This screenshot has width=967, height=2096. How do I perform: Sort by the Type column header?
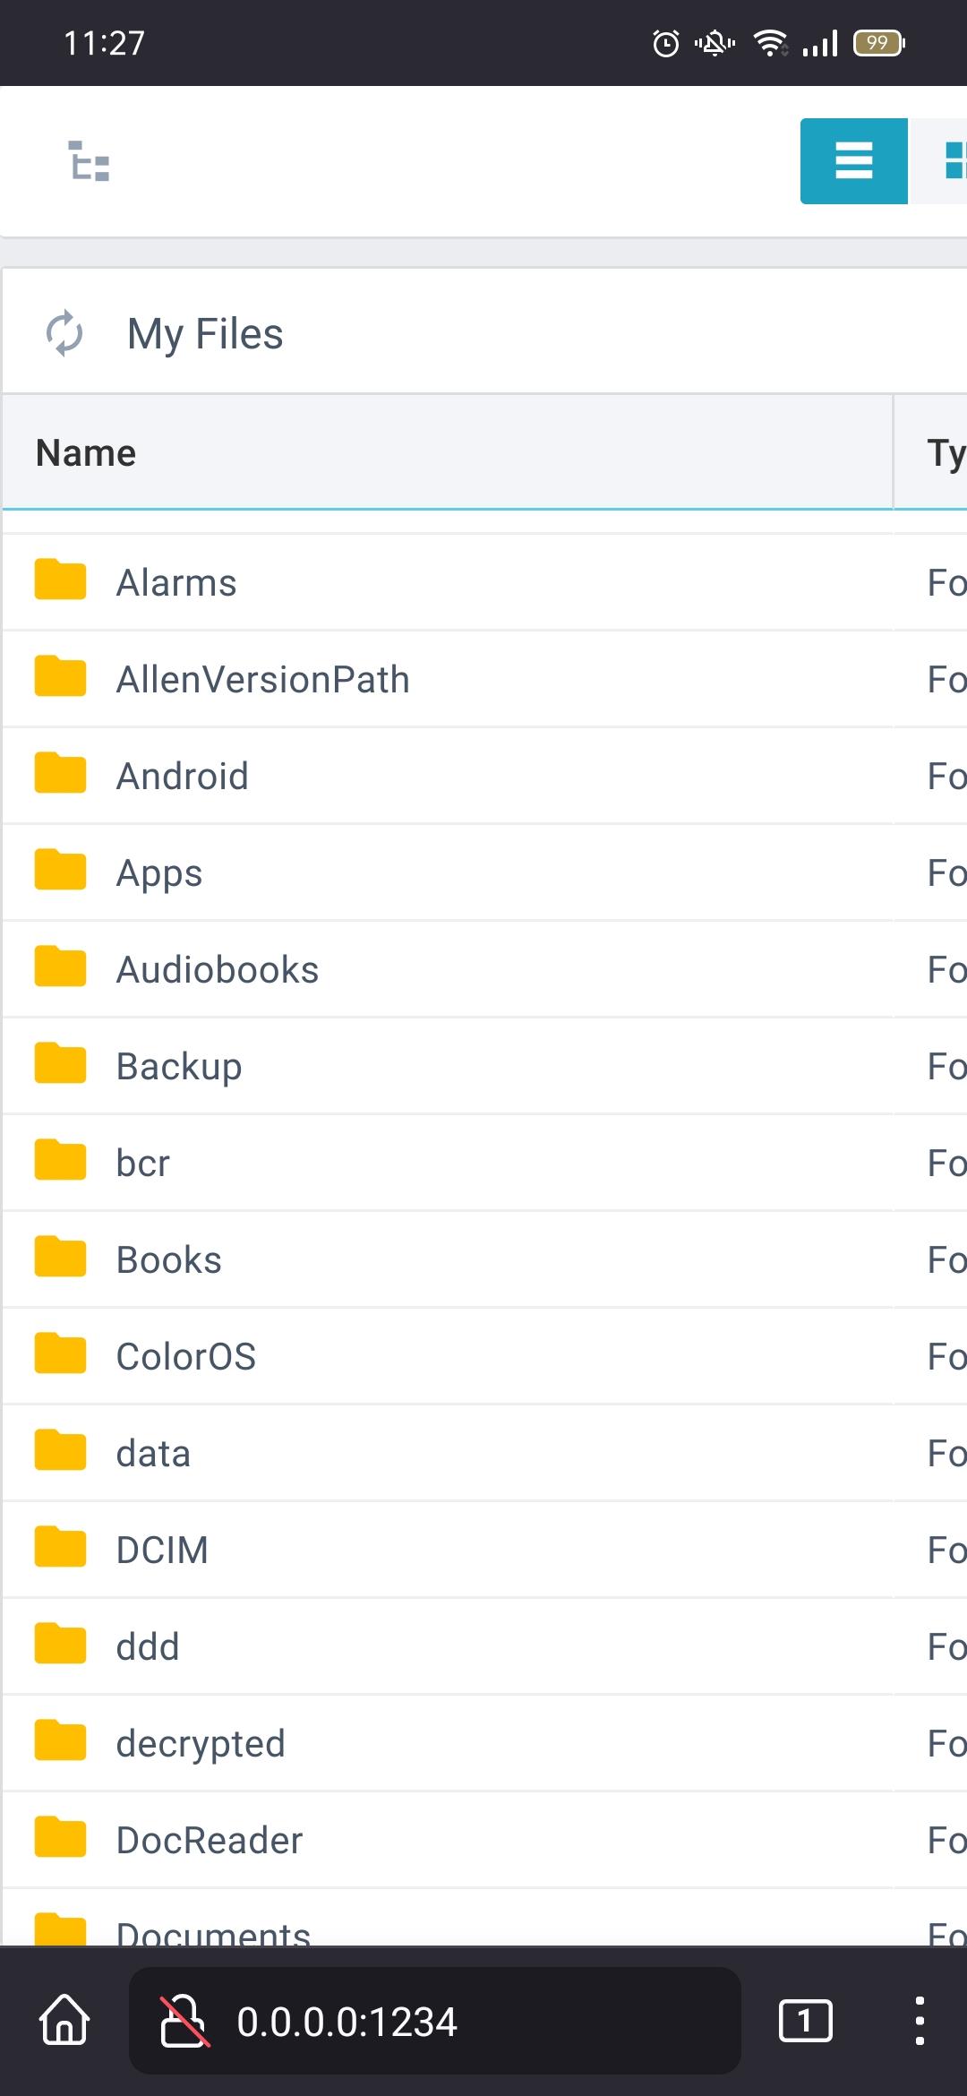(x=944, y=453)
